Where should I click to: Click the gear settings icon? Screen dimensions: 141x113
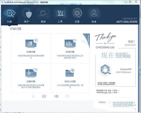(x=77, y=13)
